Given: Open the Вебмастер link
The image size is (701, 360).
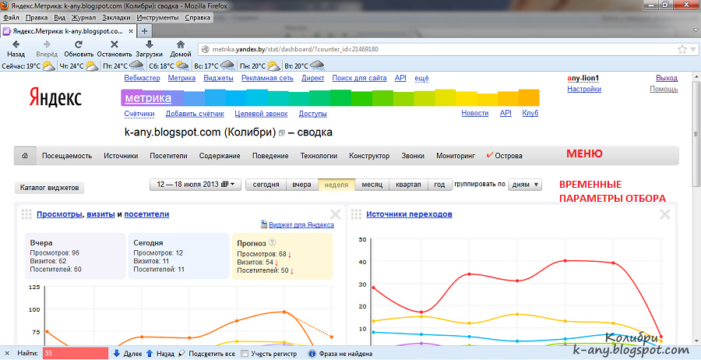Looking at the screenshot, I should click(x=142, y=78).
